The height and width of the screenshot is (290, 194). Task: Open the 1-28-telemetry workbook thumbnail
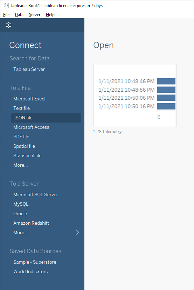click(135, 95)
